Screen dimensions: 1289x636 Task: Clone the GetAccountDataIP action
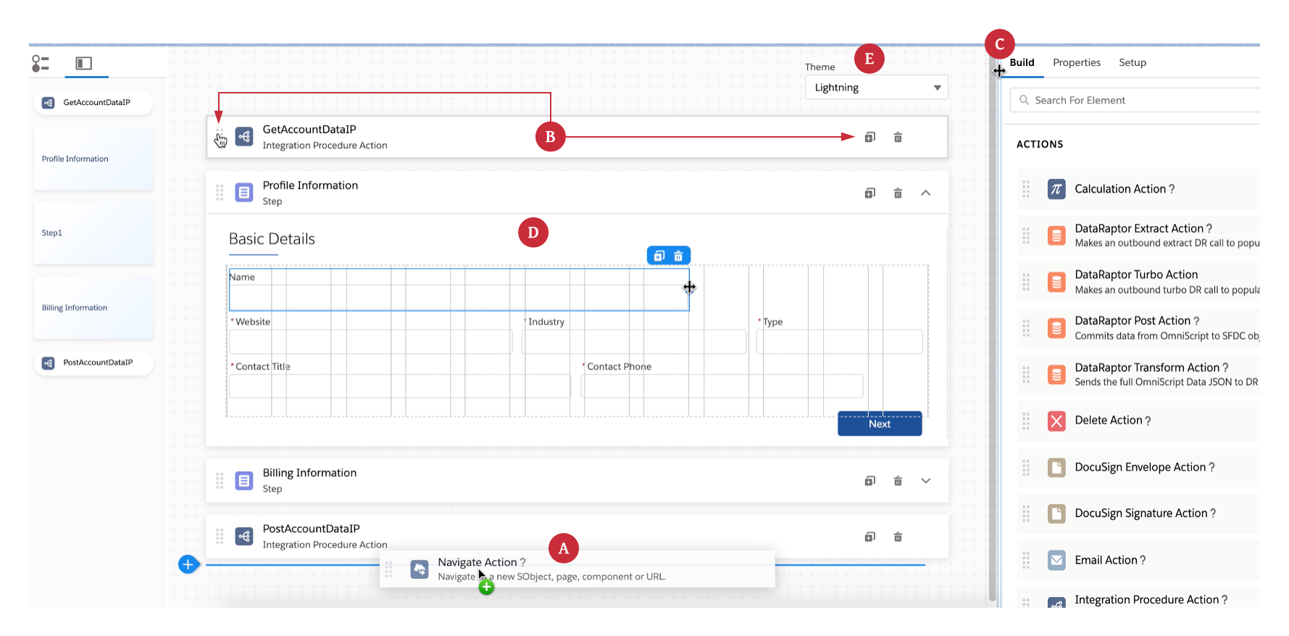pos(870,137)
